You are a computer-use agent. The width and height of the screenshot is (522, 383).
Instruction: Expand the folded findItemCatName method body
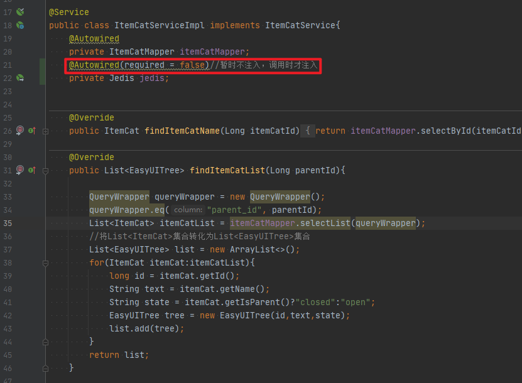pyautogui.click(x=46, y=131)
